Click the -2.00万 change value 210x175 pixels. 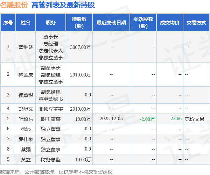147,119
